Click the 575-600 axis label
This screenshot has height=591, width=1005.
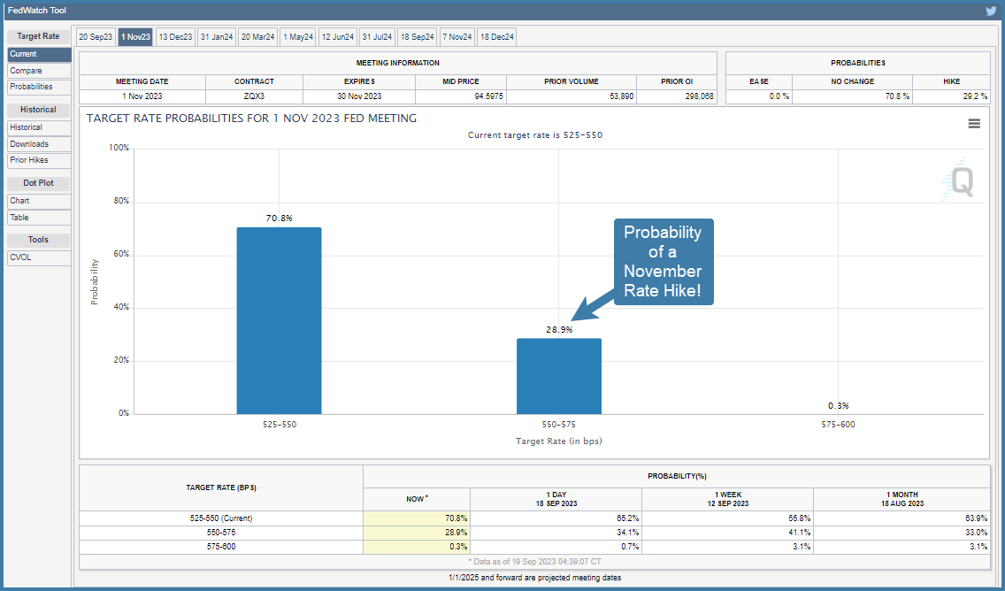[x=838, y=425]
